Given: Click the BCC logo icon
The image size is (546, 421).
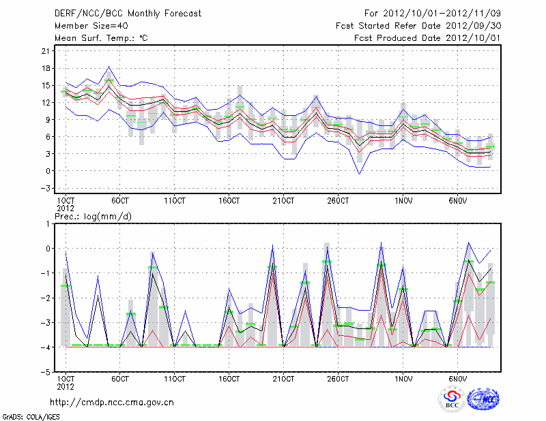Looking at the screenshot, I should (452, 399).
